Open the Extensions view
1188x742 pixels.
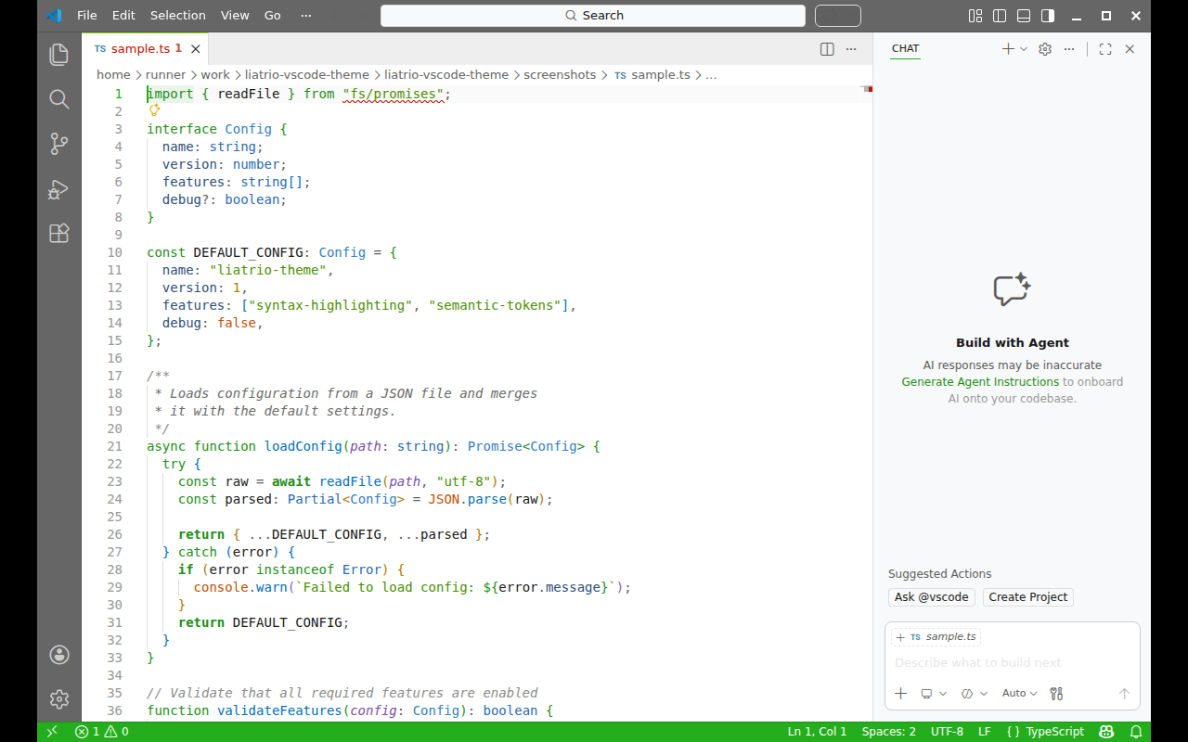point(58,233)
